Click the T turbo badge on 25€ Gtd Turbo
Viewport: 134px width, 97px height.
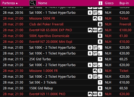click(100, 59)
